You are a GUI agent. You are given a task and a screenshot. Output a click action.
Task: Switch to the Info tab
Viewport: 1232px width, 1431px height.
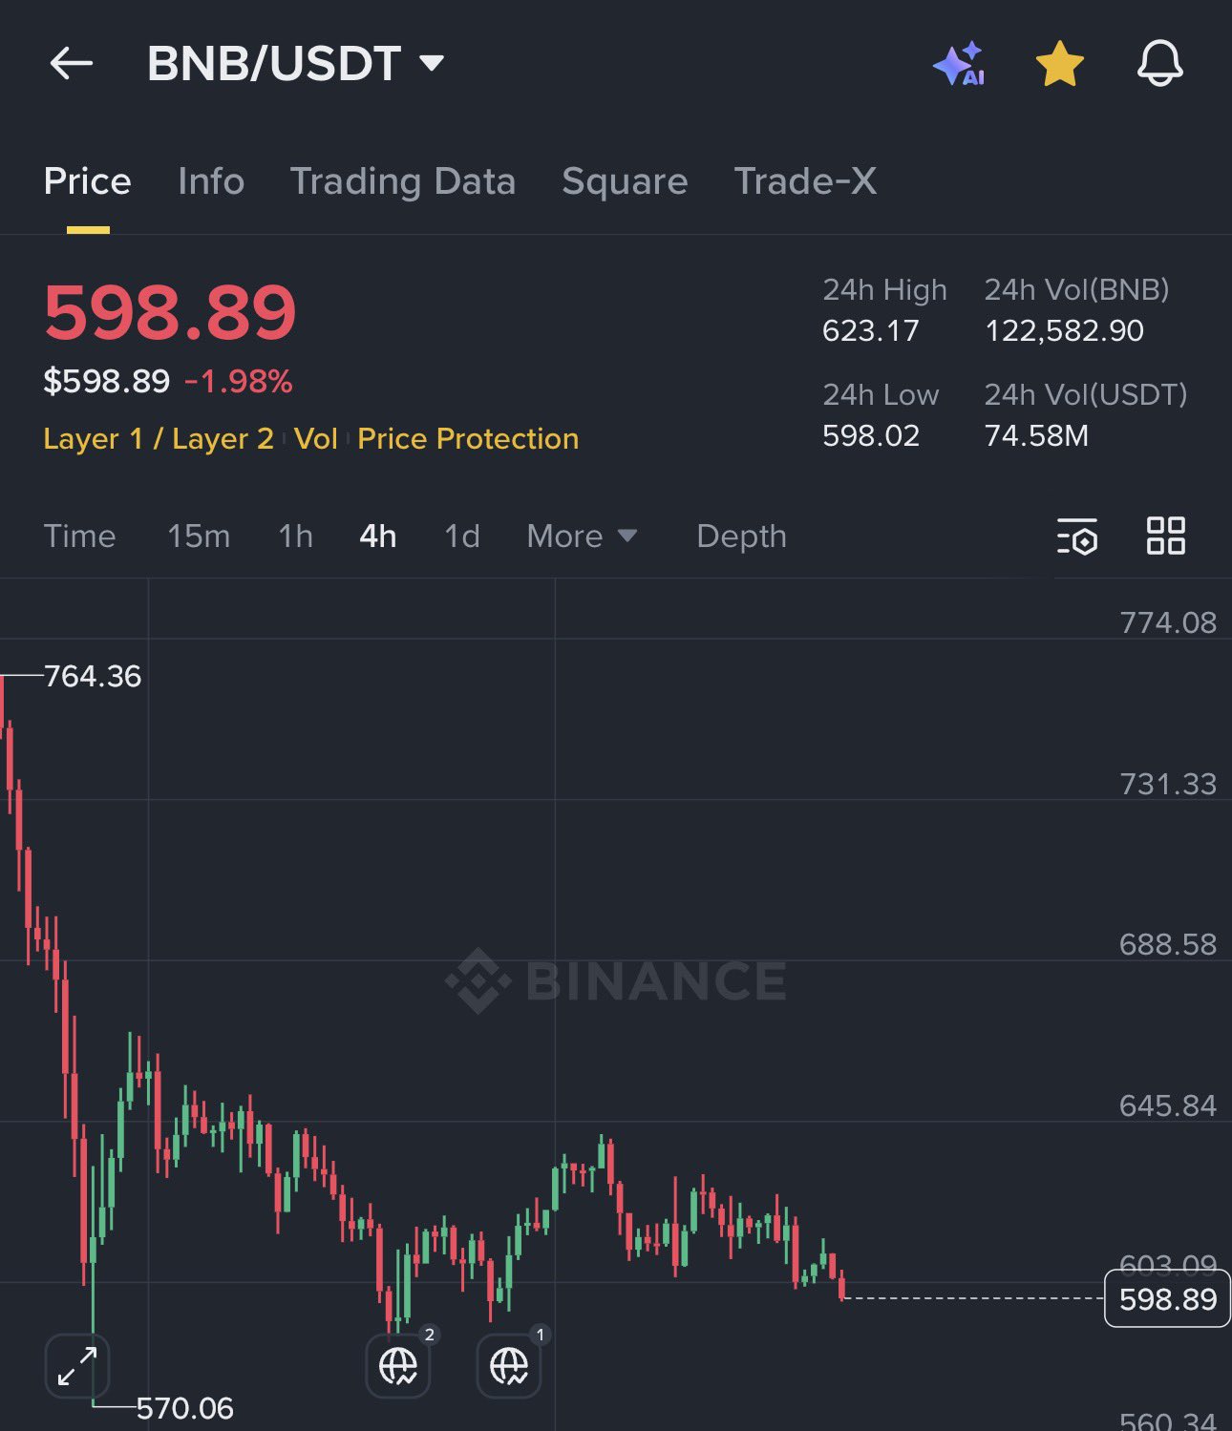(211, 181)
